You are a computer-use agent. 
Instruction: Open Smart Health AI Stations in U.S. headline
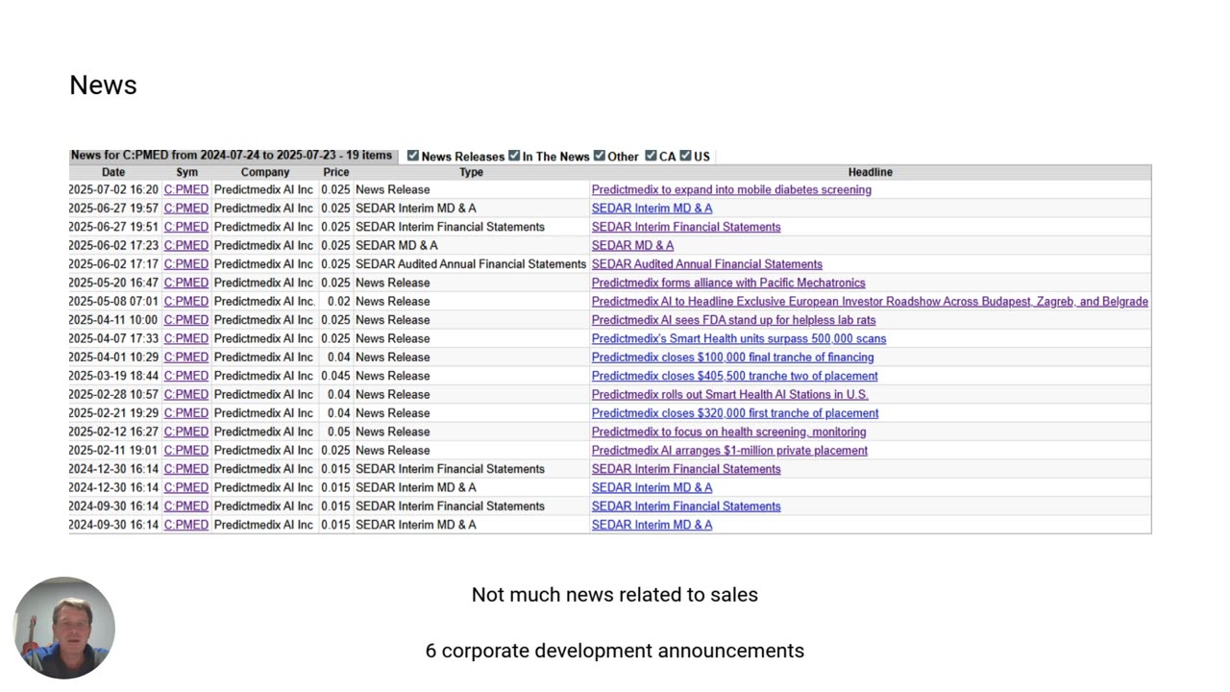coord(729,394)
